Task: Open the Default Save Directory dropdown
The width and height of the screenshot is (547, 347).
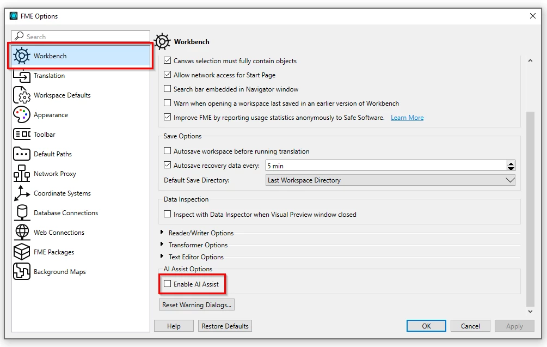Action: 390,180
